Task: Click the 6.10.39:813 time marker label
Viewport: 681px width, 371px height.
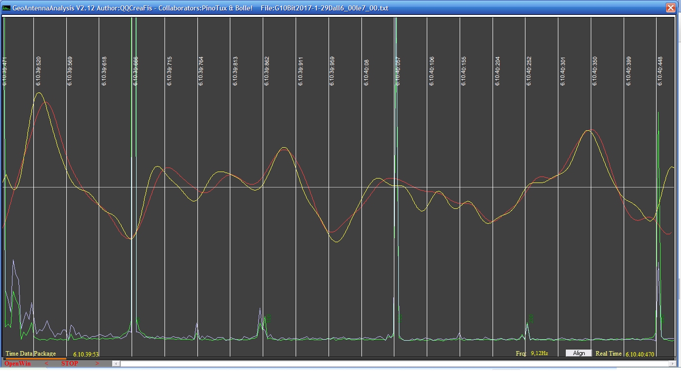Action: coord(235,71)
